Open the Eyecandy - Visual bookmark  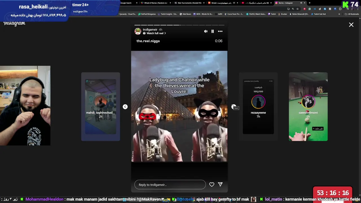[126, 14]
